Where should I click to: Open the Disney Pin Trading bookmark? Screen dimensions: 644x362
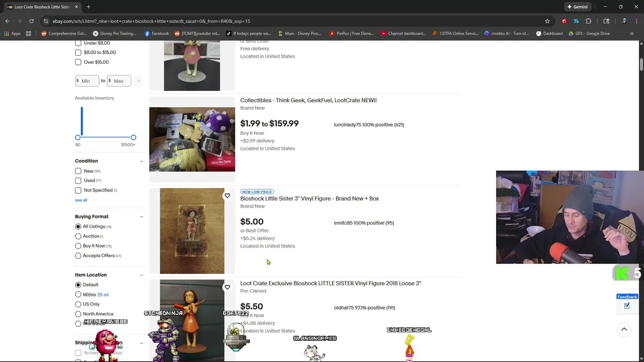pyautogui.click(x=114, y=34)
